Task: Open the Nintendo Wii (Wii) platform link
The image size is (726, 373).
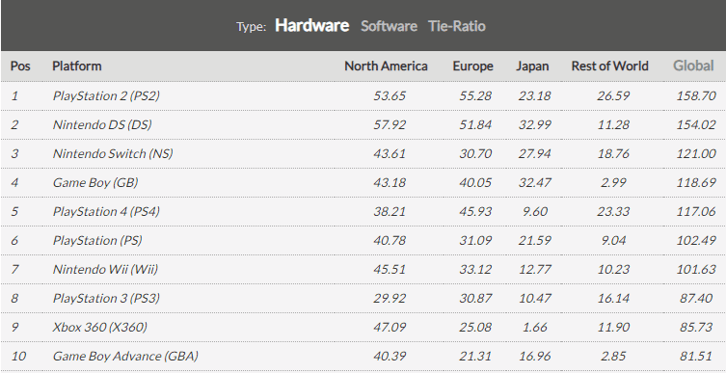Action: pyautogui.click(x=105, y=269)
